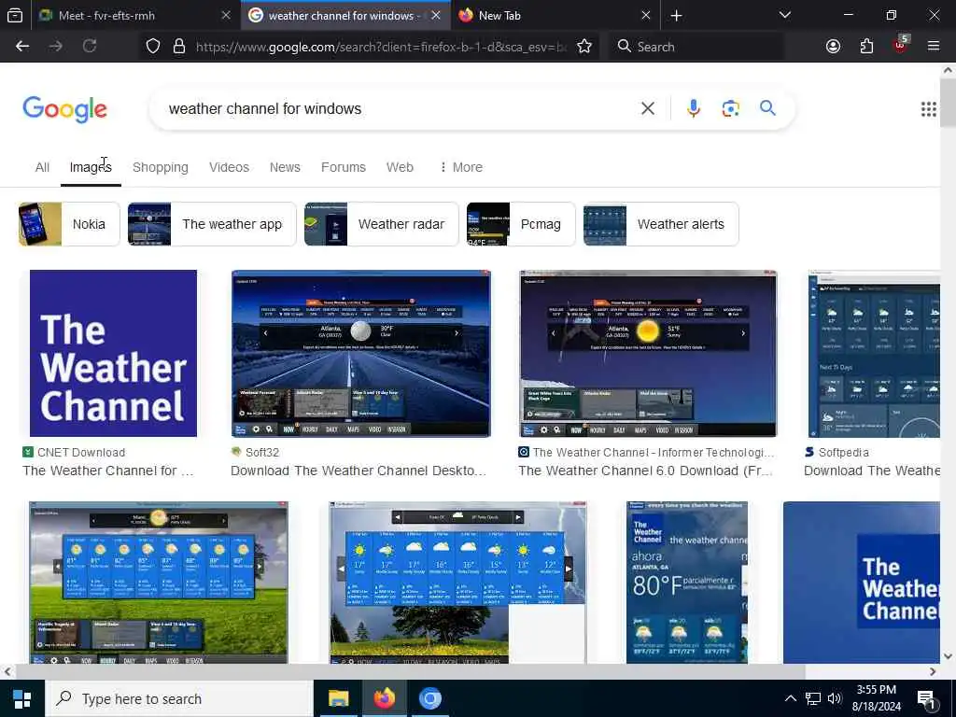The image size is (956, 717).
Task: Select the Videos search tab
Action: [229, 167]
